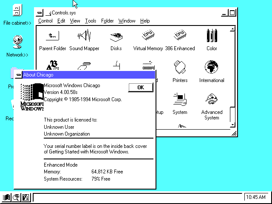Image resolution: width=272 pixels, height=204 pixels.
Task: Open the Printers icon
Action: (x=180, y=67)
